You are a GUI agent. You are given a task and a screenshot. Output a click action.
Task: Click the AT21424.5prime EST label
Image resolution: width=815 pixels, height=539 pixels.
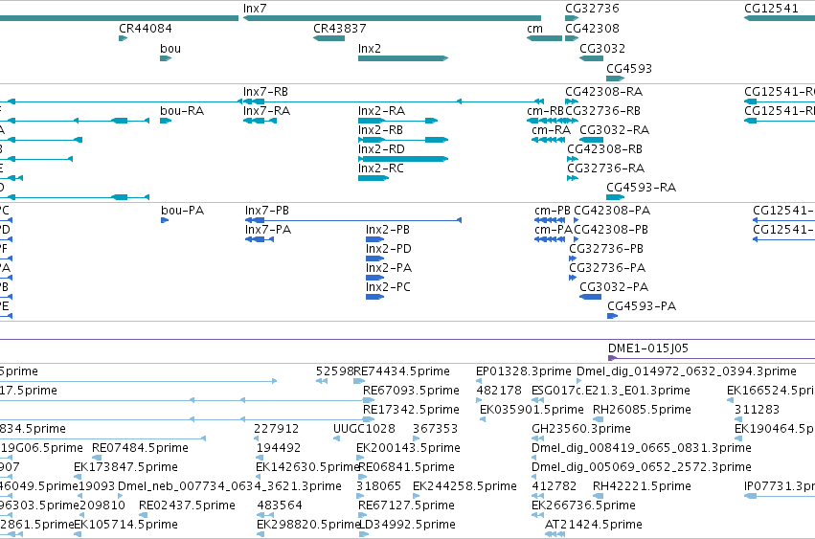tap(593, 525)
